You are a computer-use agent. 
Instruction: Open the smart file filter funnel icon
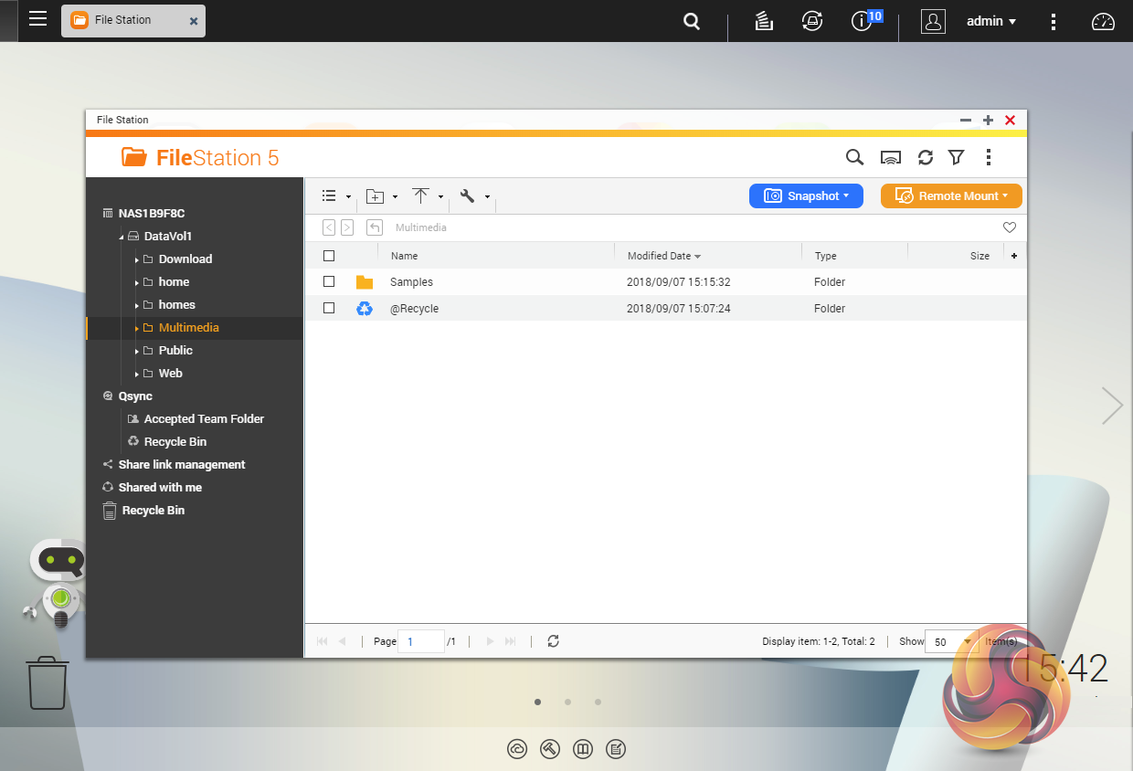(956, 158)
